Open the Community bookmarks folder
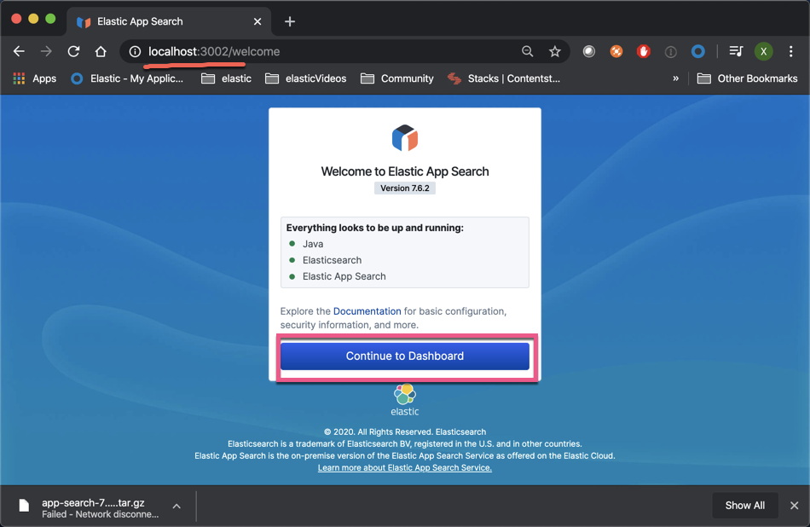The height and width of the screenshot is (527, 810). click(x=397, y=78)
